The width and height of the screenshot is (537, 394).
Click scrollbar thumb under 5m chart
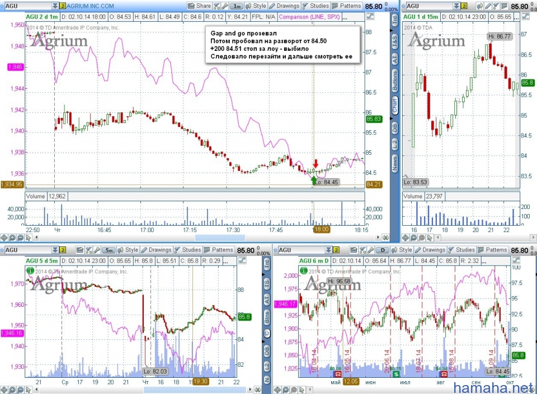pos(195,390)
